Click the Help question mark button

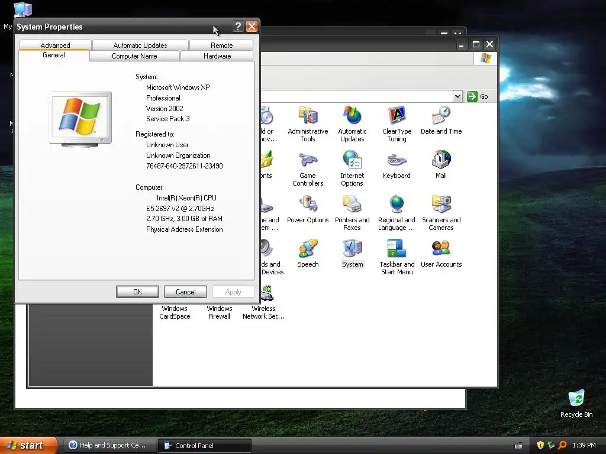(238, 27)
